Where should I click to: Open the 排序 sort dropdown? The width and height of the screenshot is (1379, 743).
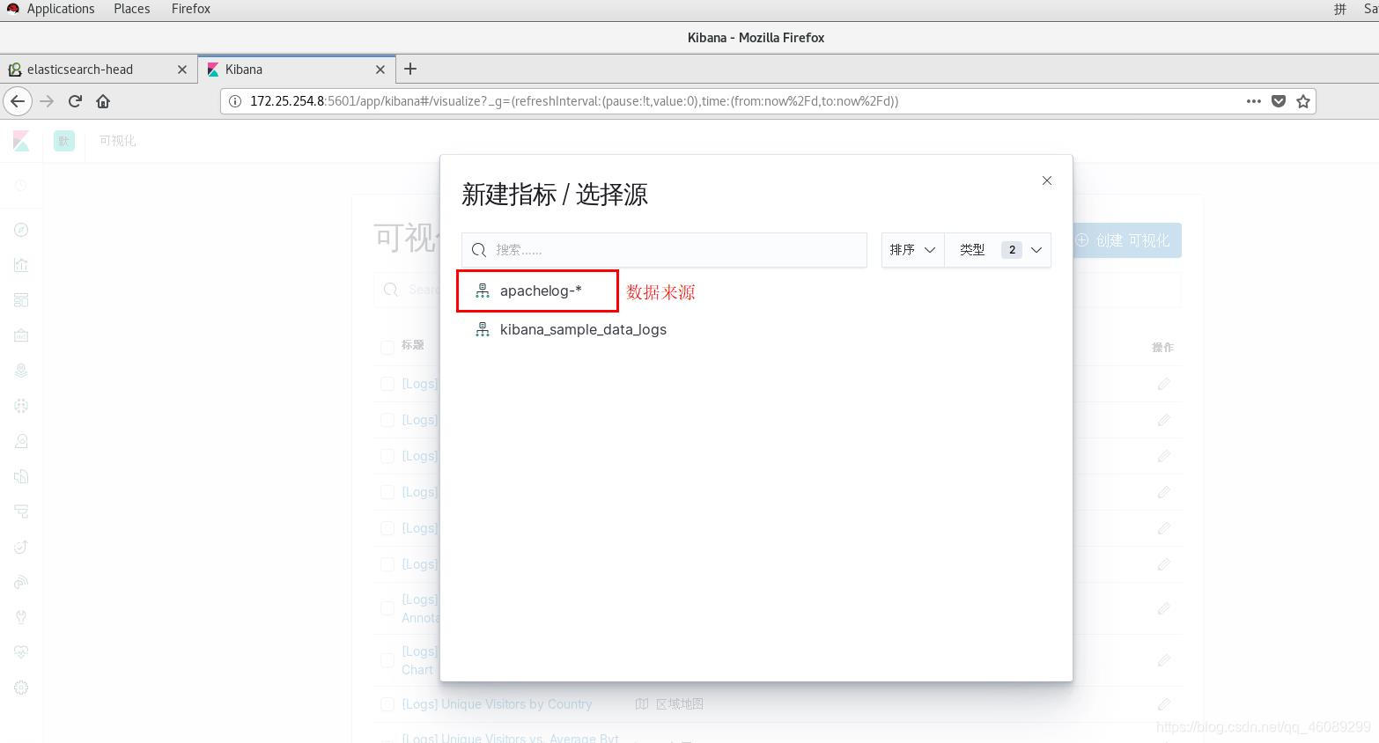pyautogui.click(x=912, y=250)
